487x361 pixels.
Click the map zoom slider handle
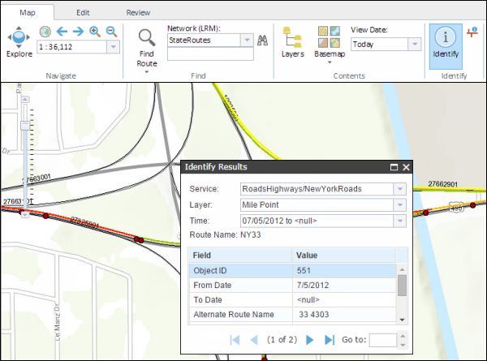click(24, 126)
